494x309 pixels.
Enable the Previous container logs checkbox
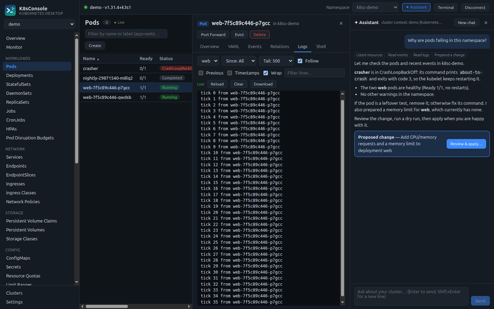point(201,73)
